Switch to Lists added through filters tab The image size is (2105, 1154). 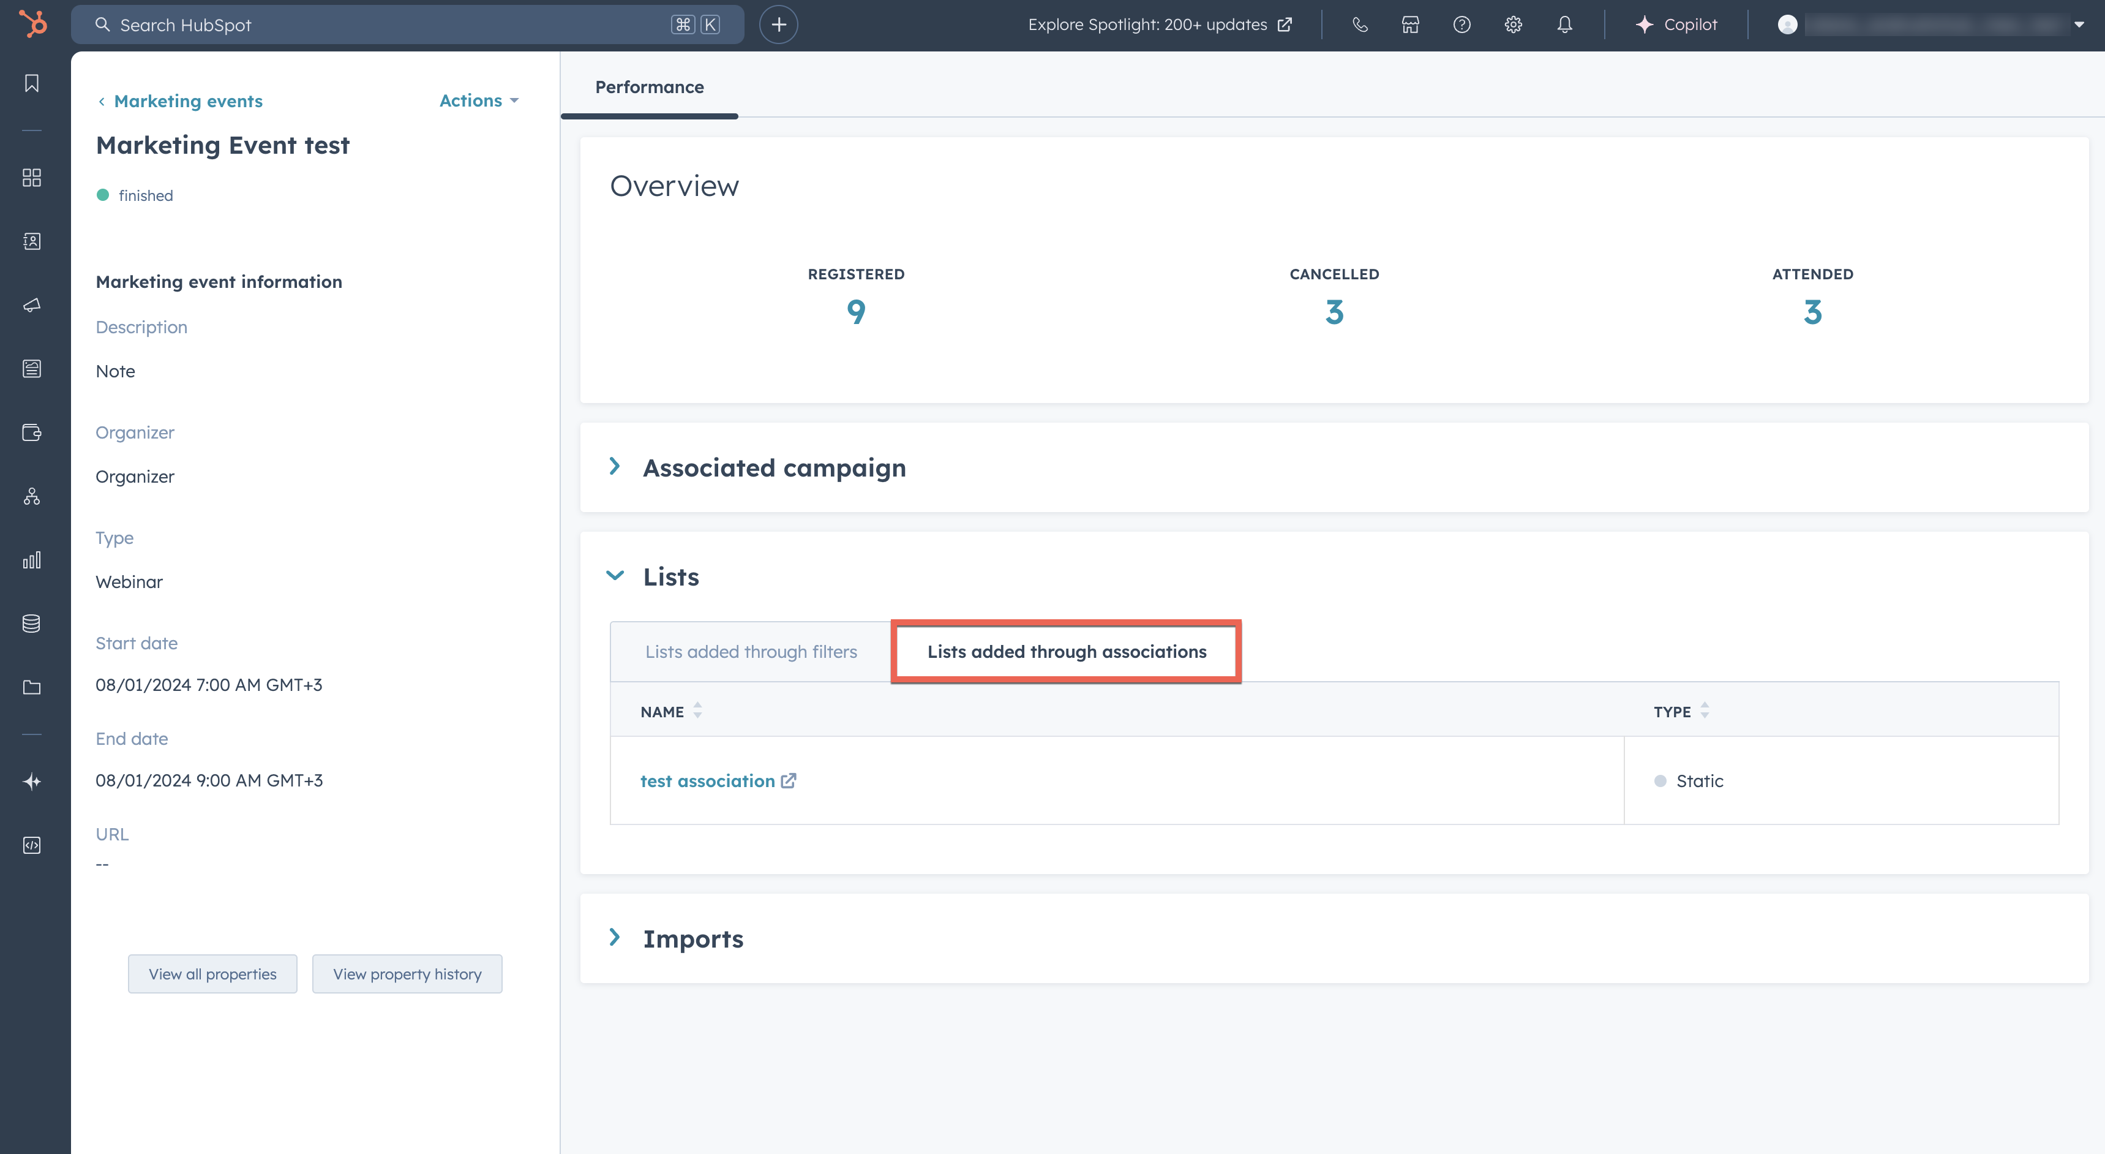[750, 651]
